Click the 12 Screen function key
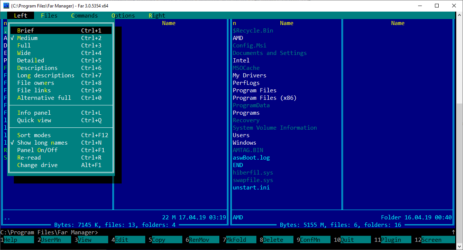 [x=435, y=240]
